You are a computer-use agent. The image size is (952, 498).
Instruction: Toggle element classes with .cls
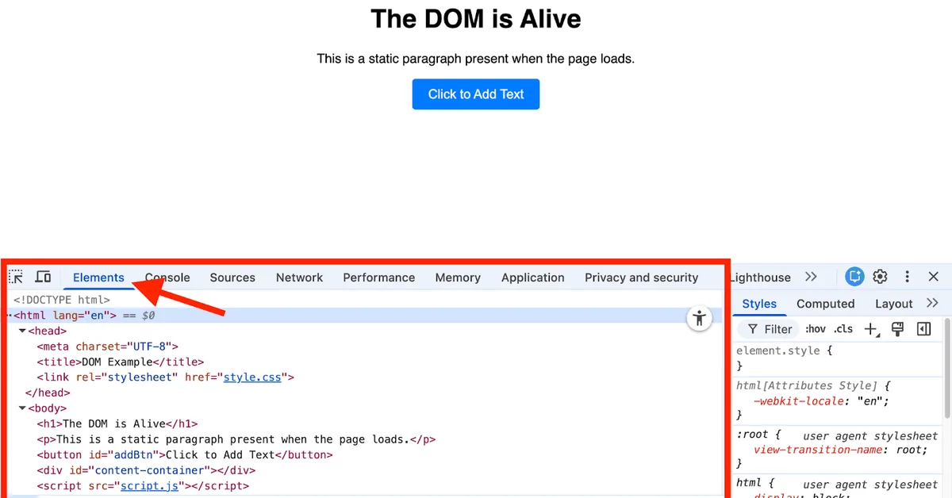click(843, 328)
